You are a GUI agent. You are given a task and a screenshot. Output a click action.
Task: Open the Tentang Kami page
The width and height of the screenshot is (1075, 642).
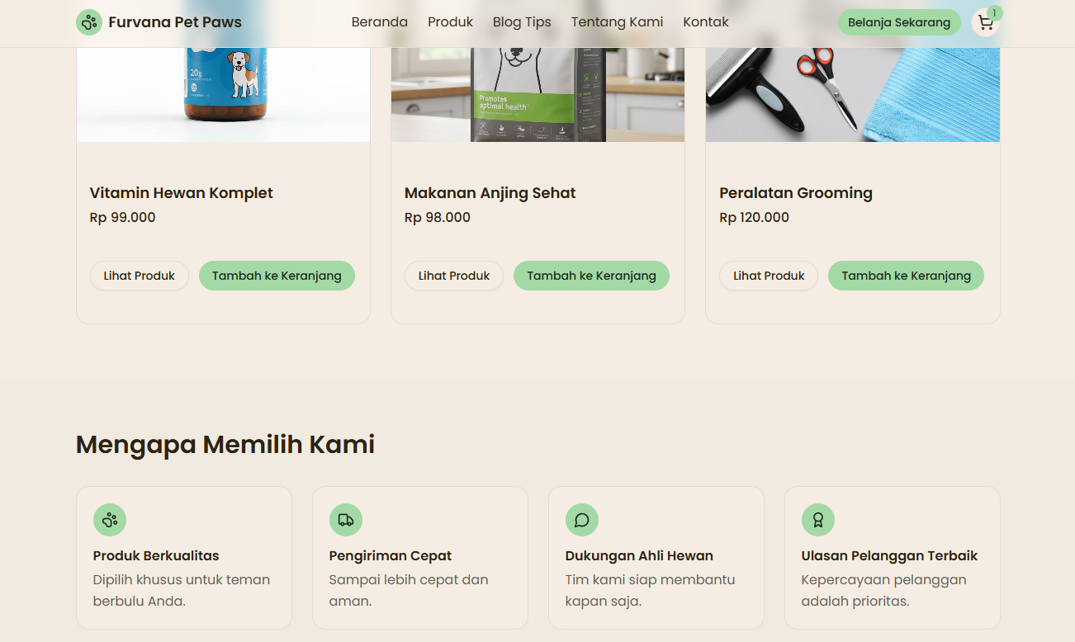tap(617, 22)
